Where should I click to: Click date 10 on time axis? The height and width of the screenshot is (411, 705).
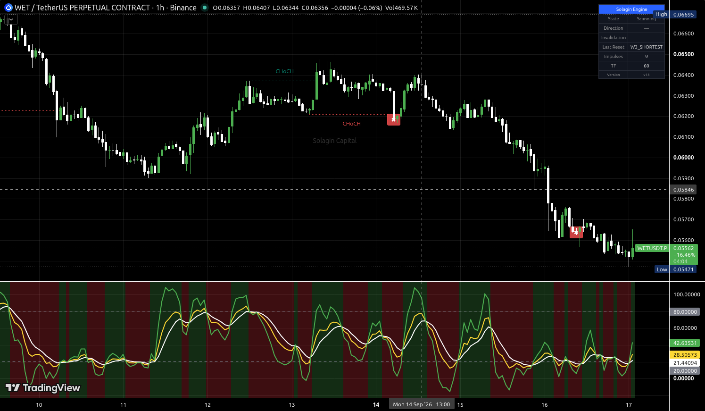coord(39,405)
